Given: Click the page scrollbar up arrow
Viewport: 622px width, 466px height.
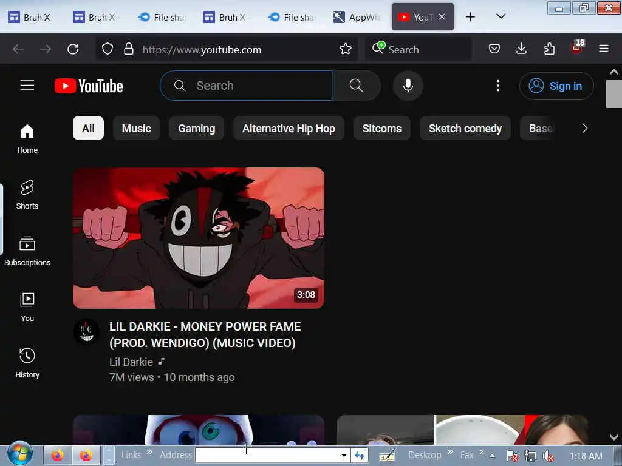Looking at the screenshot, I should click(x=614, y=72).
